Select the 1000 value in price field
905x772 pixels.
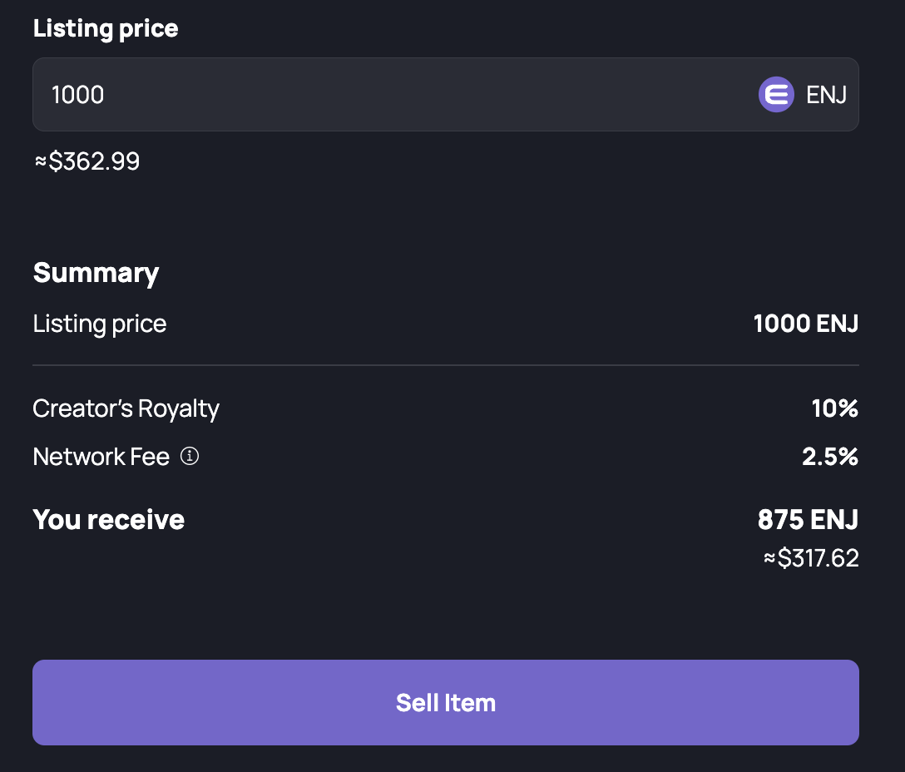click(x=77, y=95)
